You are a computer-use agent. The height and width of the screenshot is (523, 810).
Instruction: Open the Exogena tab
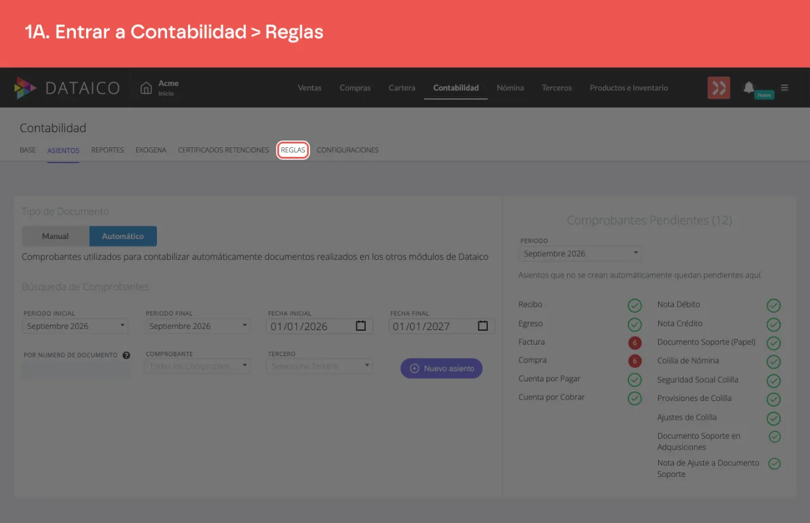[151, 151]
